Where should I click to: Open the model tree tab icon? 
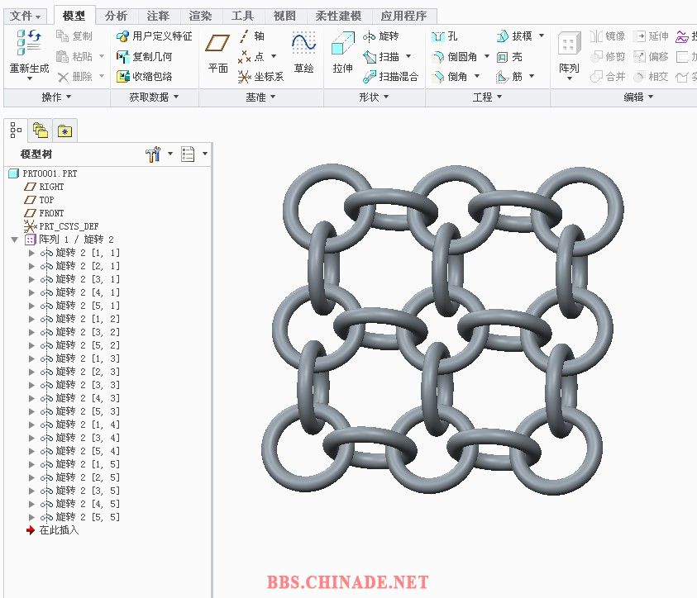16,131
